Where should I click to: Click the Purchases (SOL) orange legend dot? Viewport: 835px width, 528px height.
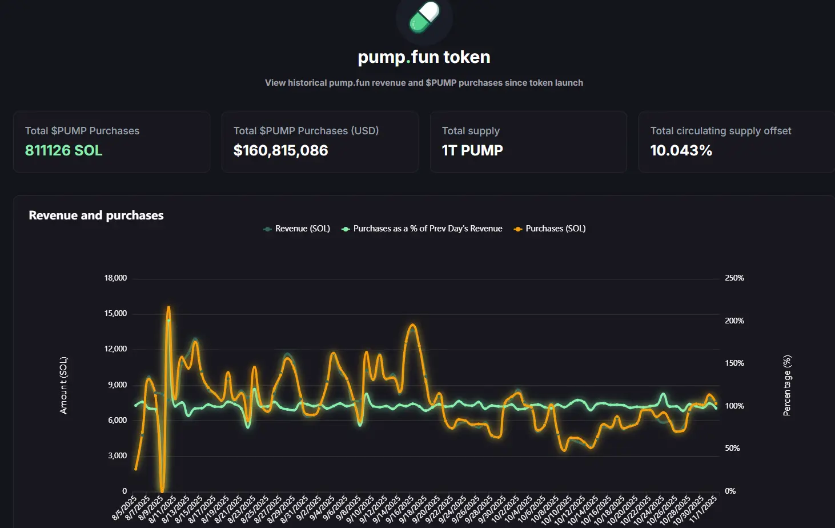(517, 228)
